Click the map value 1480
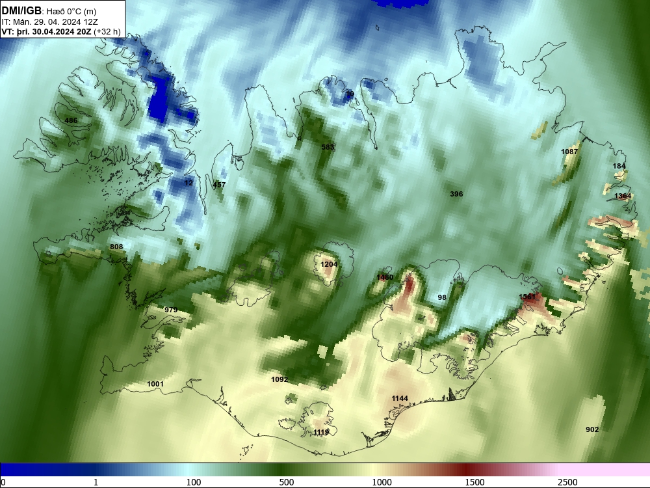This screenshot has height=488, width=650. point(385,277)
